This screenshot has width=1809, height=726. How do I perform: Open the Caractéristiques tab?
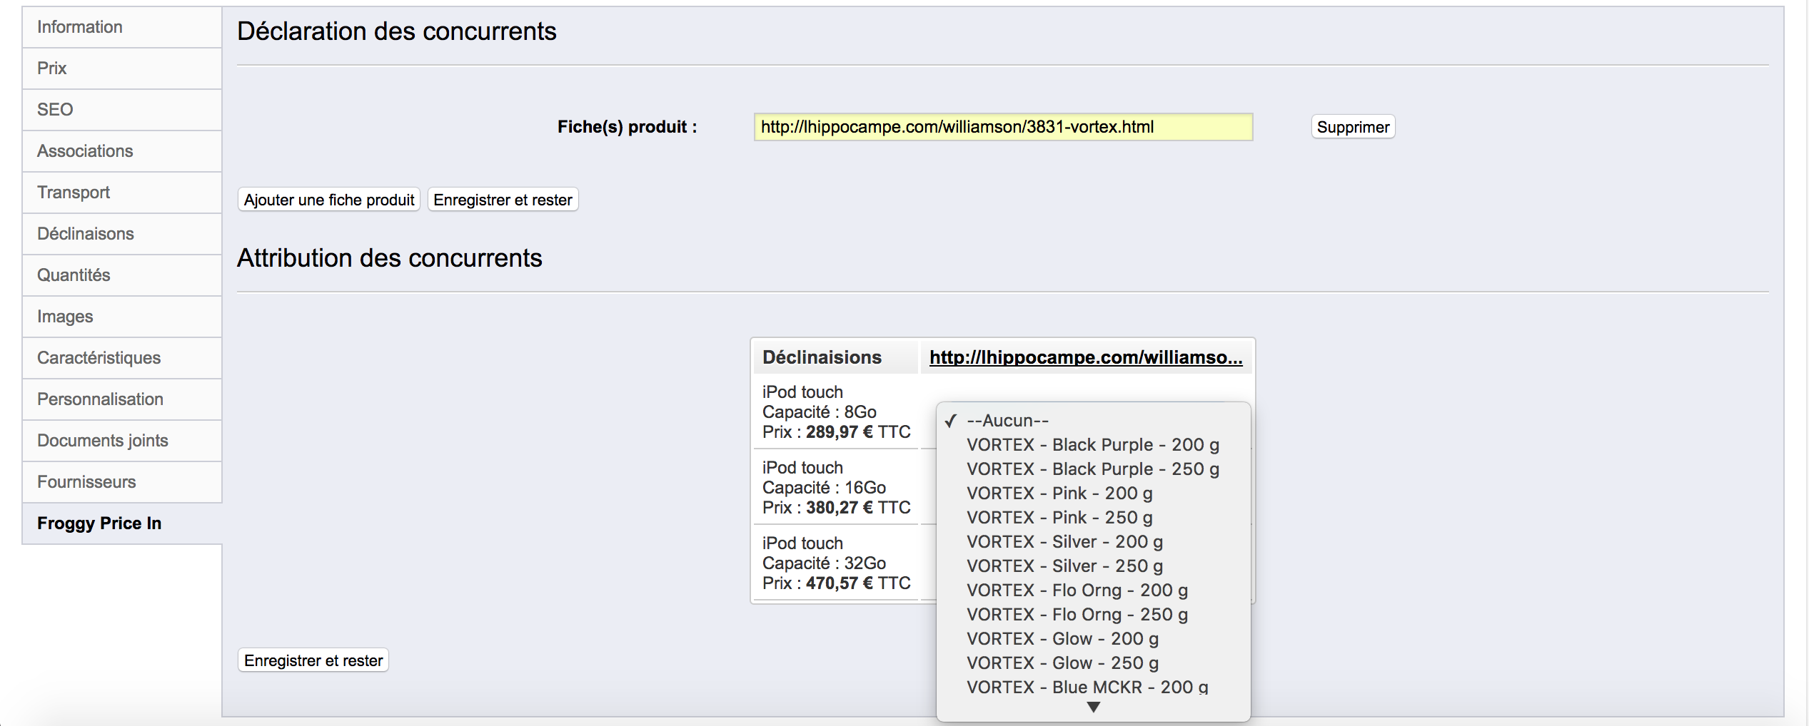click(122, 358)
